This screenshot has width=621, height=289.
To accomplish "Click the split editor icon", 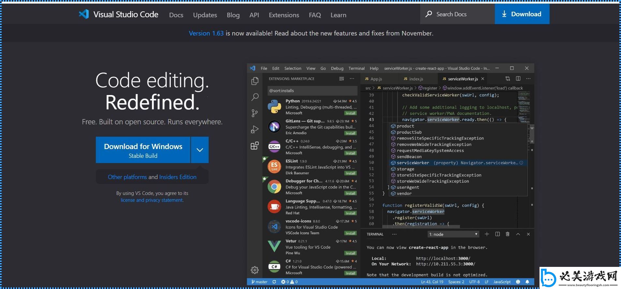I will pos(518,79).
